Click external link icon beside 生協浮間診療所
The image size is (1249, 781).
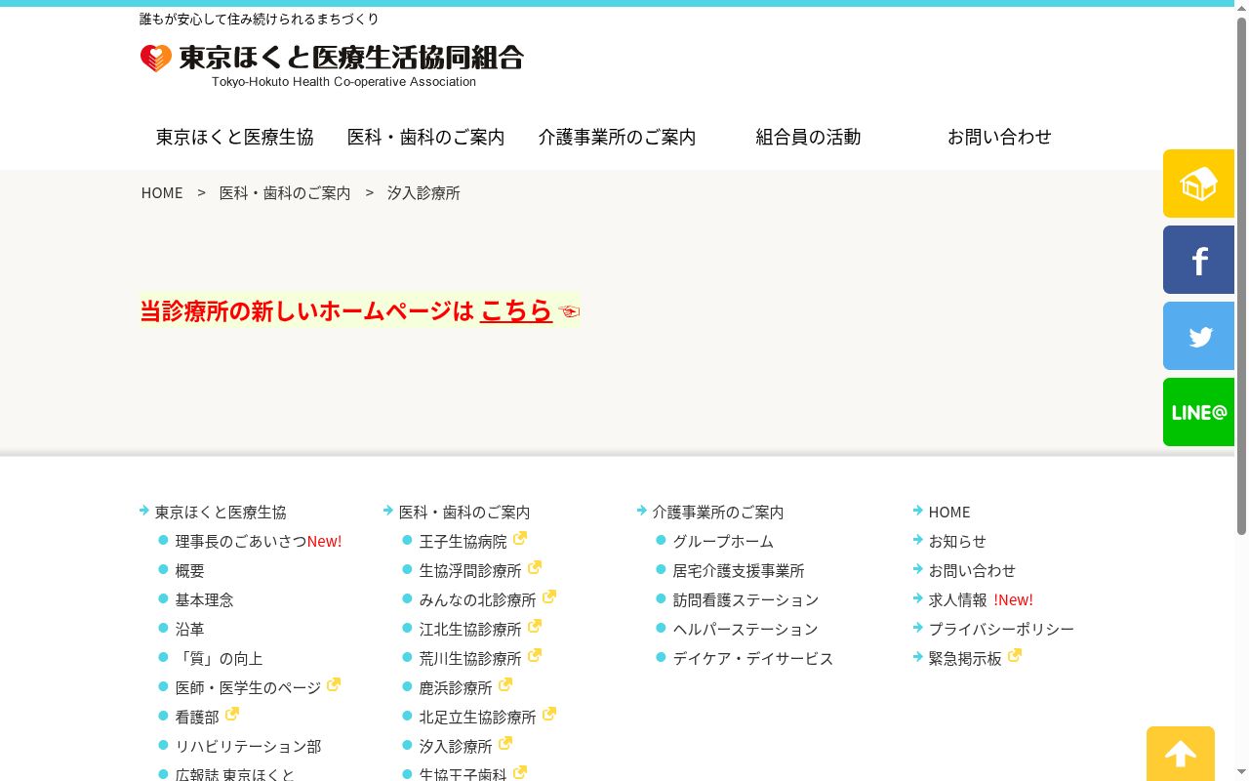pyautogui.click(x=535, y=567)
